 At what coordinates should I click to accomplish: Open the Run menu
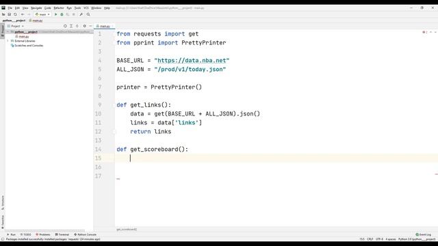pos(69,8)
